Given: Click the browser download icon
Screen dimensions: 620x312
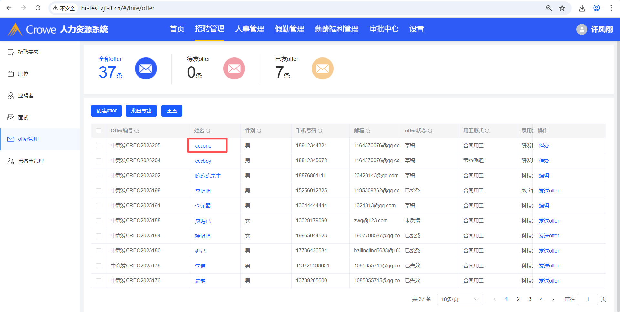Looking at the screenshot, I should [582, 8].
